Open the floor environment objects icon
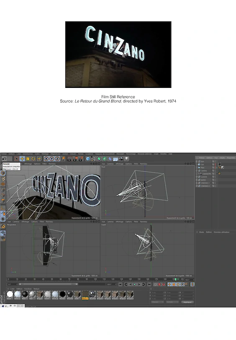Viewport: 236px width, 340px height. tap(115, 159)
